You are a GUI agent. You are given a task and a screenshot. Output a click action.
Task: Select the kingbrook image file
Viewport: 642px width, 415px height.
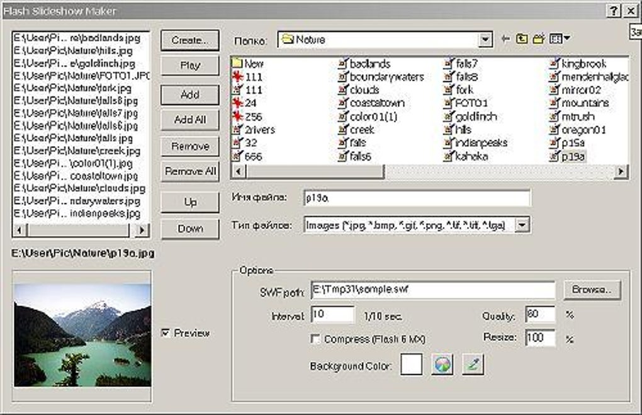point(578,64)
